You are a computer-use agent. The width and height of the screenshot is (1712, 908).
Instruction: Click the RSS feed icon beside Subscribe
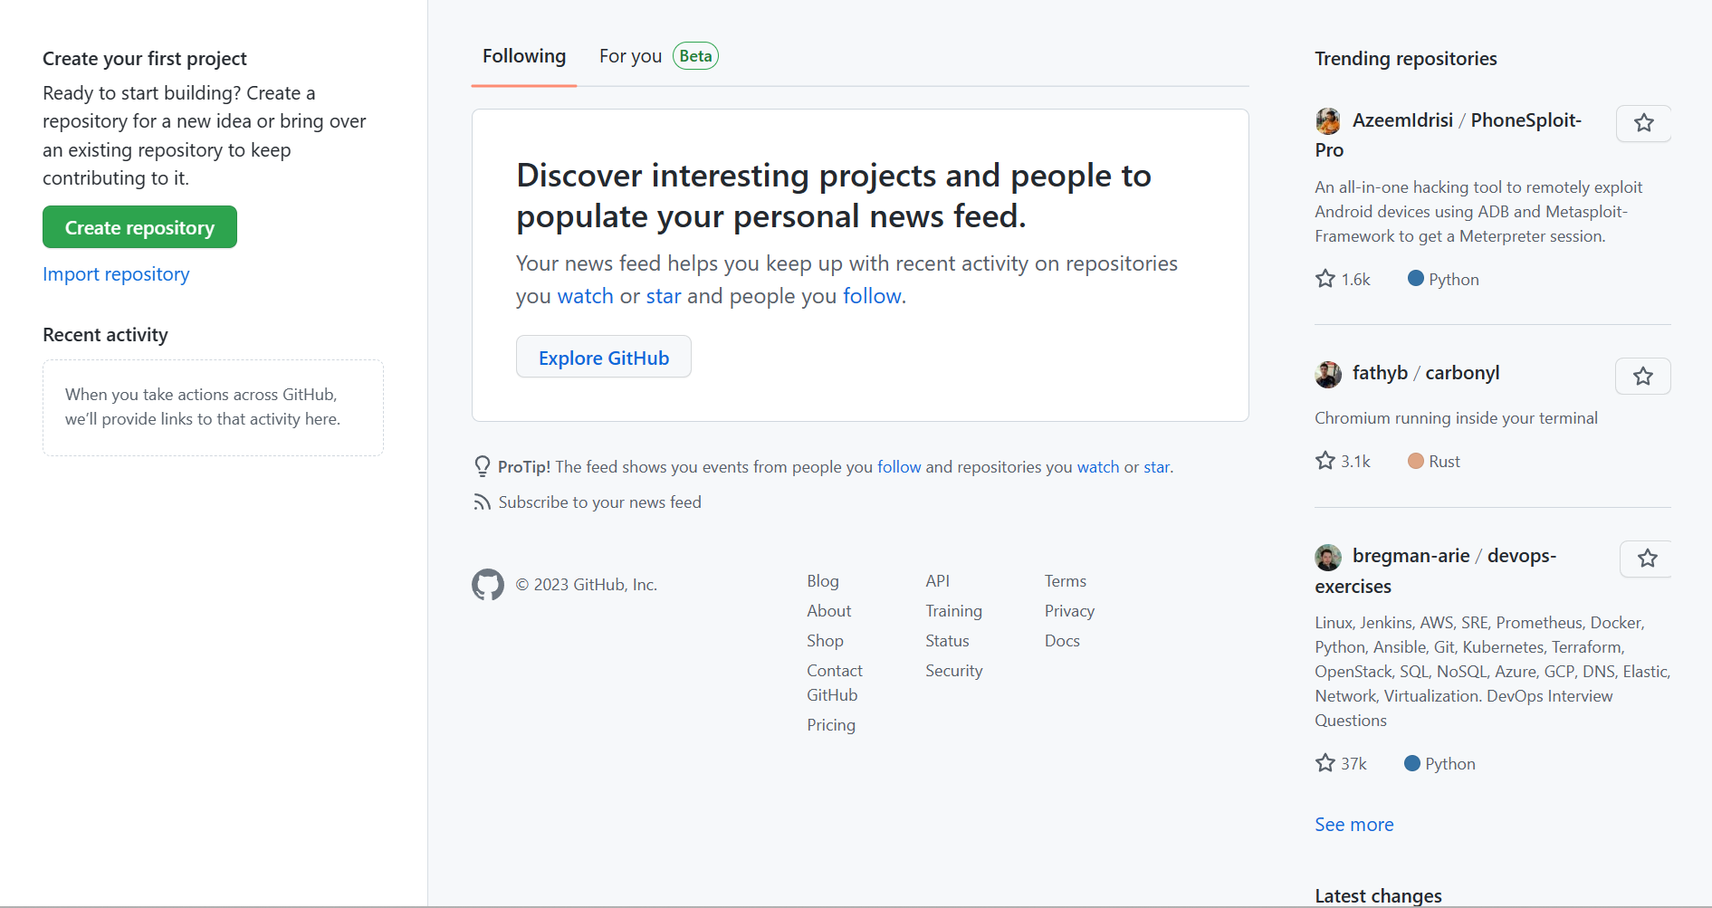click(482, 502)
